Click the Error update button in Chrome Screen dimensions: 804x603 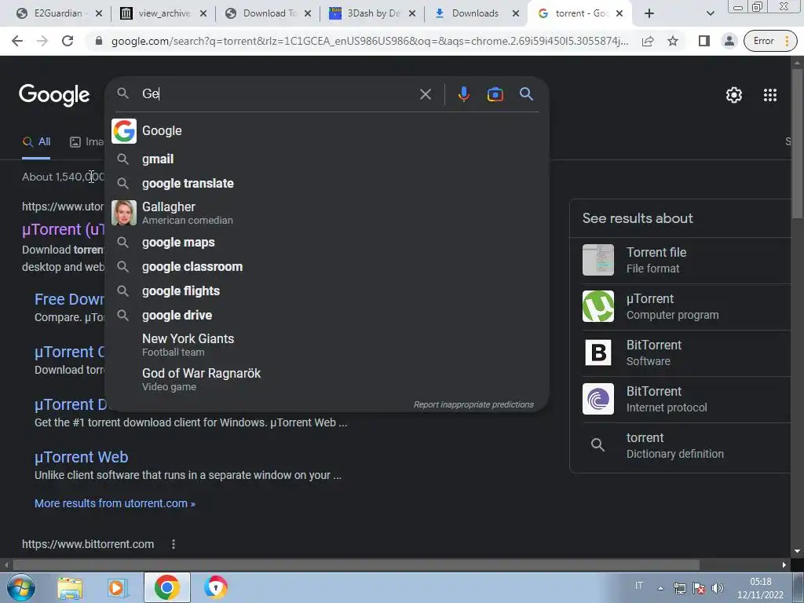[x=770, y=41]
